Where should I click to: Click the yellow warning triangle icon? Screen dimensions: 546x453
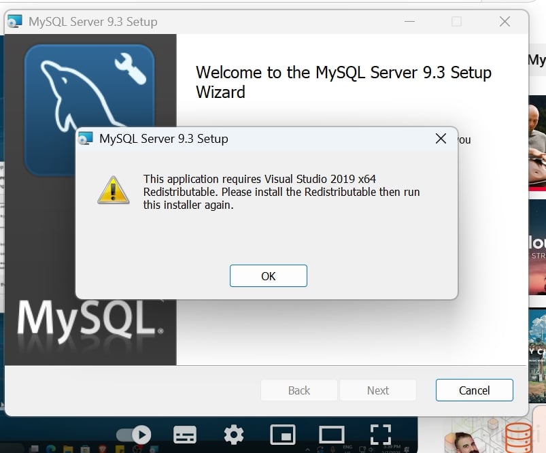113,190
